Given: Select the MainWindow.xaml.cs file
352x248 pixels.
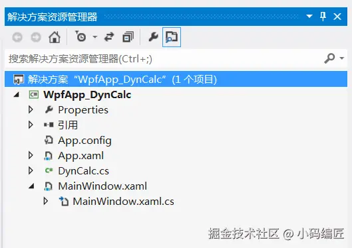Looking at the screenshot, I should pos(124,202).
